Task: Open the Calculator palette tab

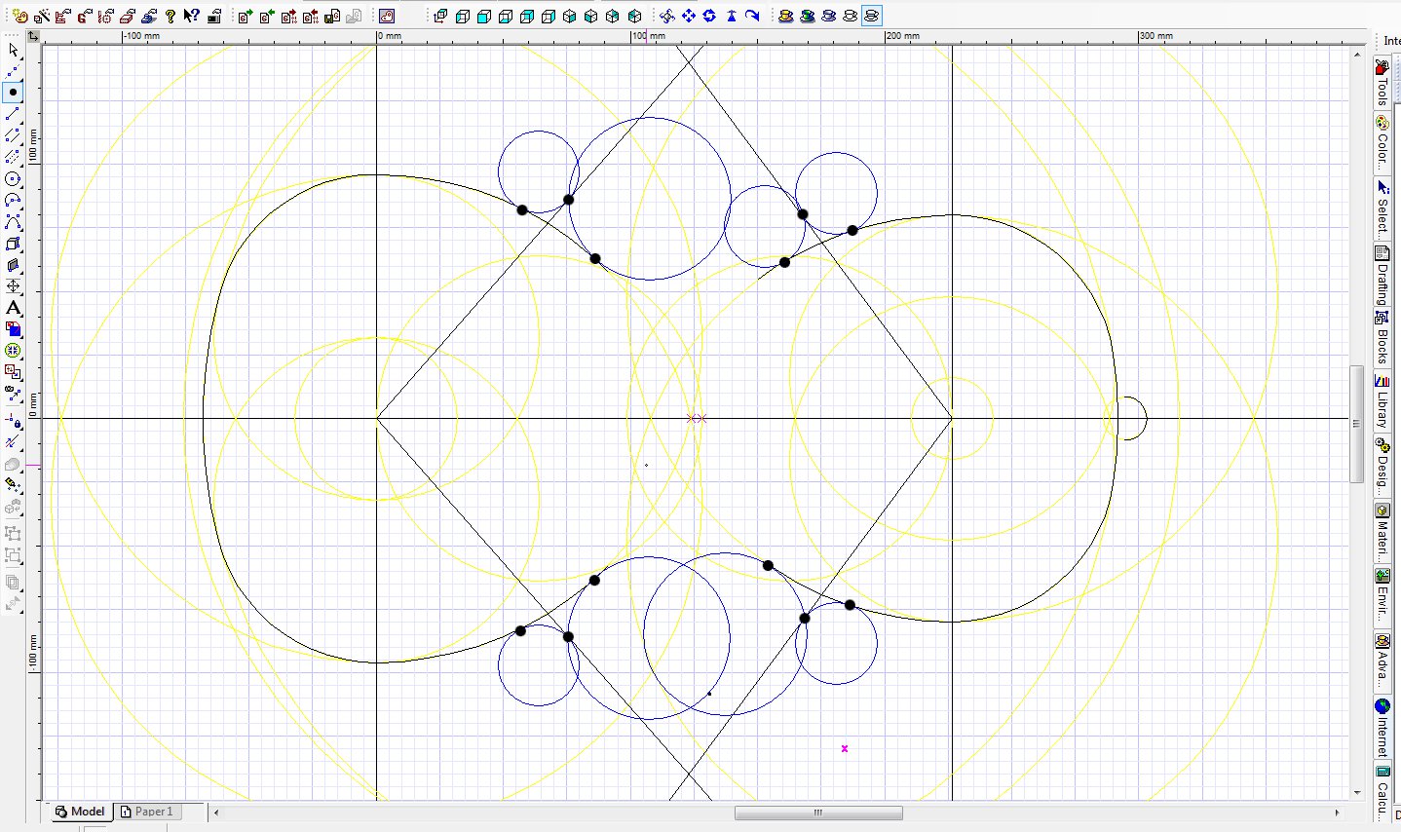Action: tap(1382, 791)
